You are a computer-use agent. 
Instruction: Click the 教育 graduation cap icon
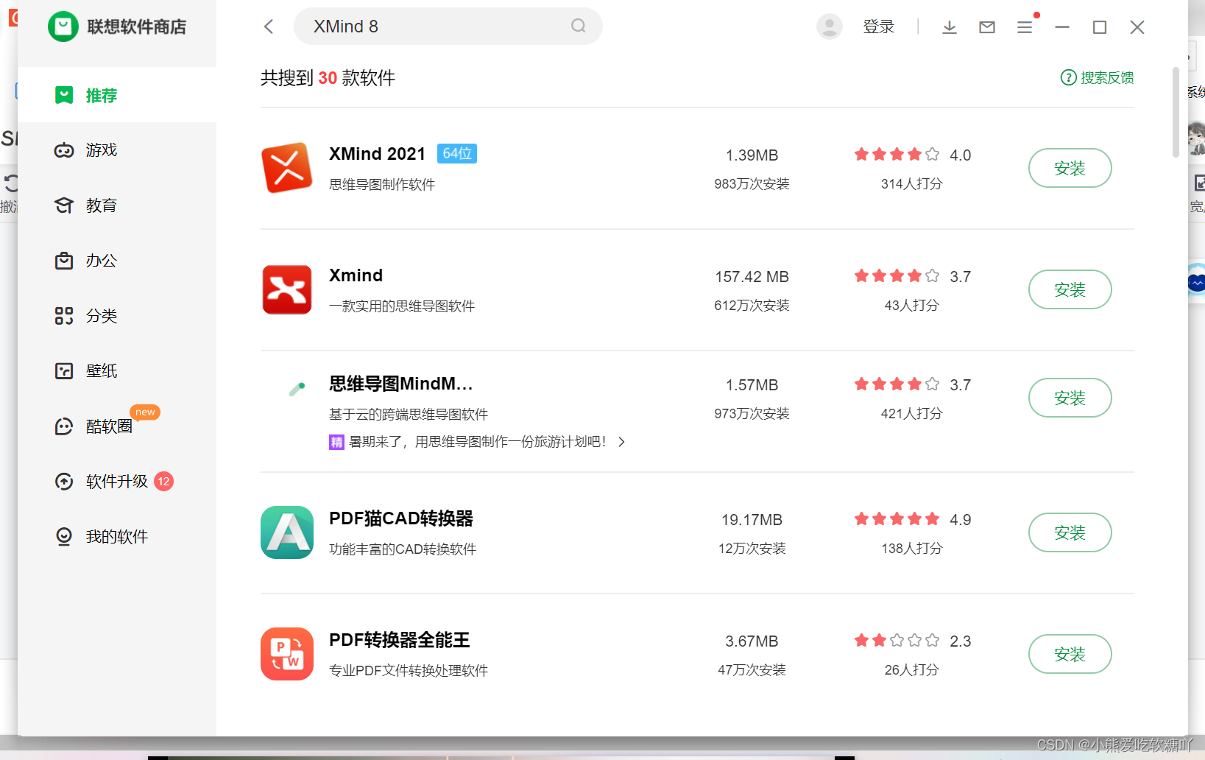click(64, 205)
